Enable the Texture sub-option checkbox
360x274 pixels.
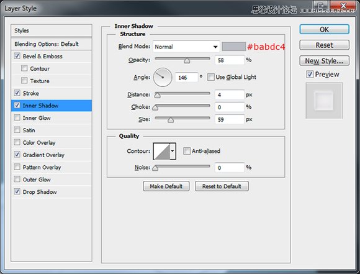(x=24, y=80)
